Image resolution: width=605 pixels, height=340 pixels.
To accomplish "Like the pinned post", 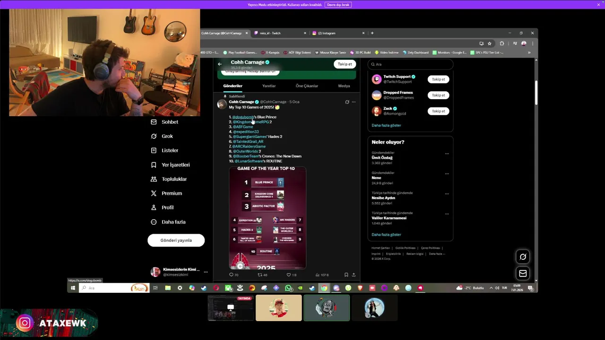I will coord(291,274).
